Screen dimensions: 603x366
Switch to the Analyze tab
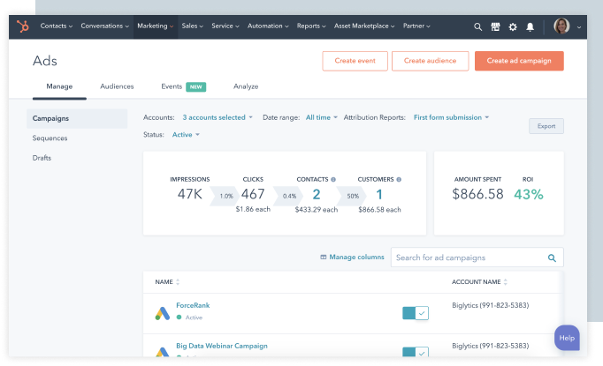pyautogui.click(x=246, y=86)
